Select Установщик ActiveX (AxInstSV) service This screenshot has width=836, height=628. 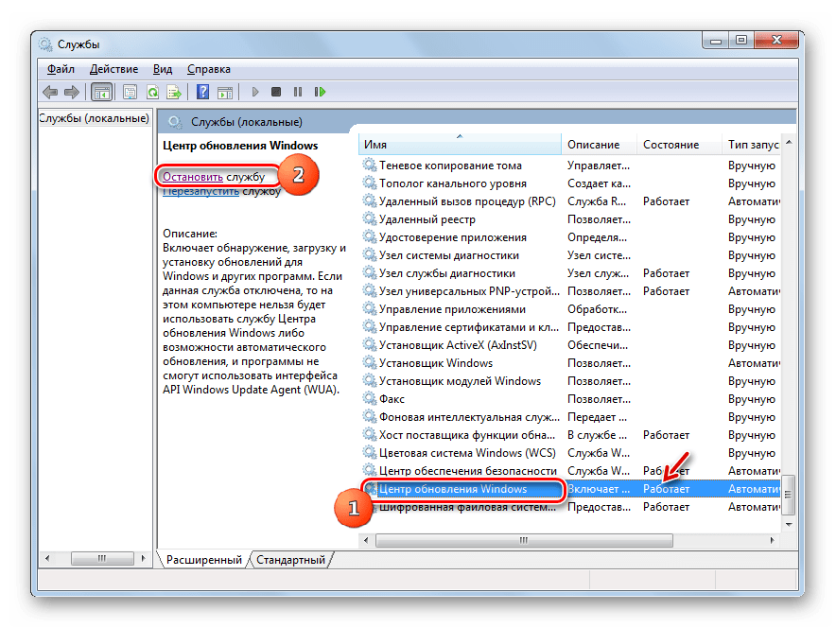tap(570, 345)
